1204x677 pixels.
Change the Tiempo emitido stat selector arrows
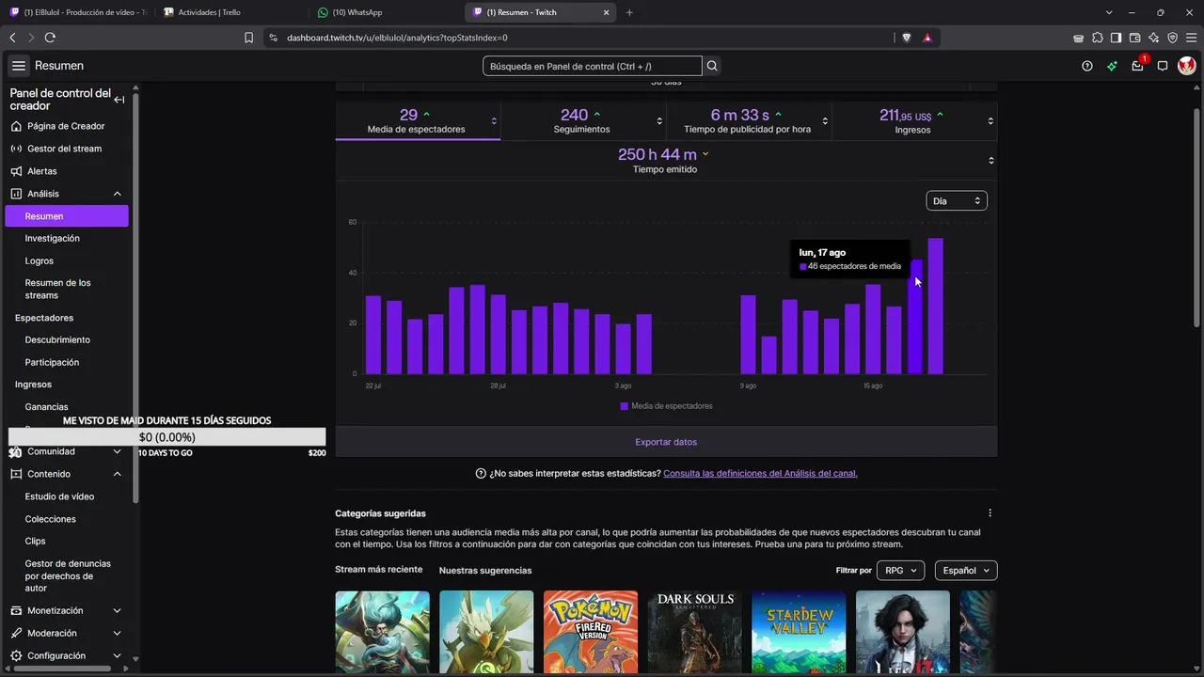[x=990, y=161]
